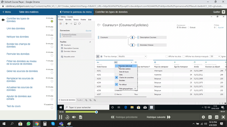Choose Date & heure data type
This screenshot has width=227, height=127.
tap(126, 72)
